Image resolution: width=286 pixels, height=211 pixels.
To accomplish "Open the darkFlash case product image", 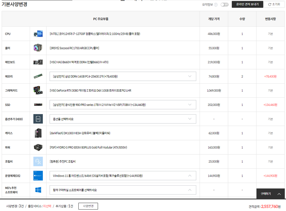I will [38, 133].
